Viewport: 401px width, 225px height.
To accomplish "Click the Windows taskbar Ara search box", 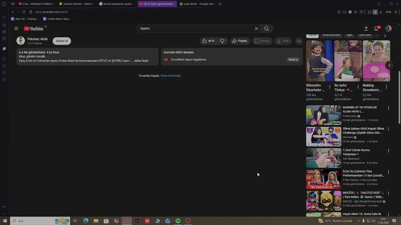I will [x=41, y=221].
